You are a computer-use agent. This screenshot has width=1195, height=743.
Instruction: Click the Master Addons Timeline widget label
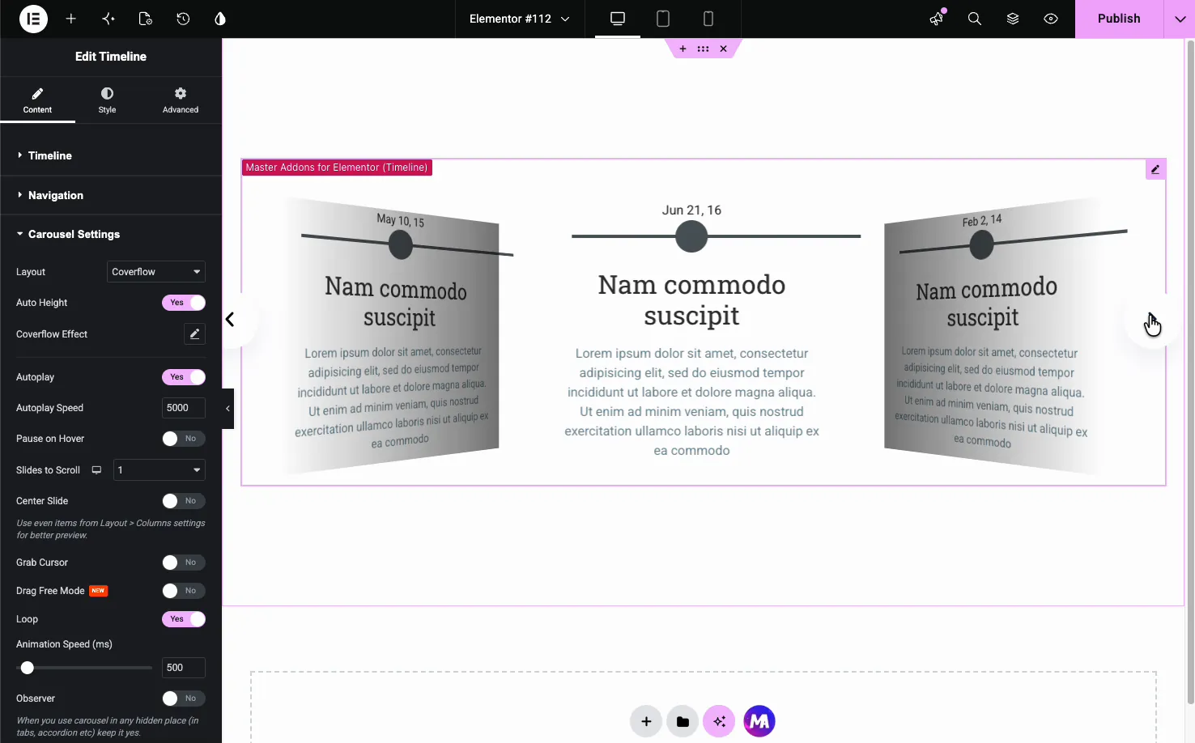337,168
